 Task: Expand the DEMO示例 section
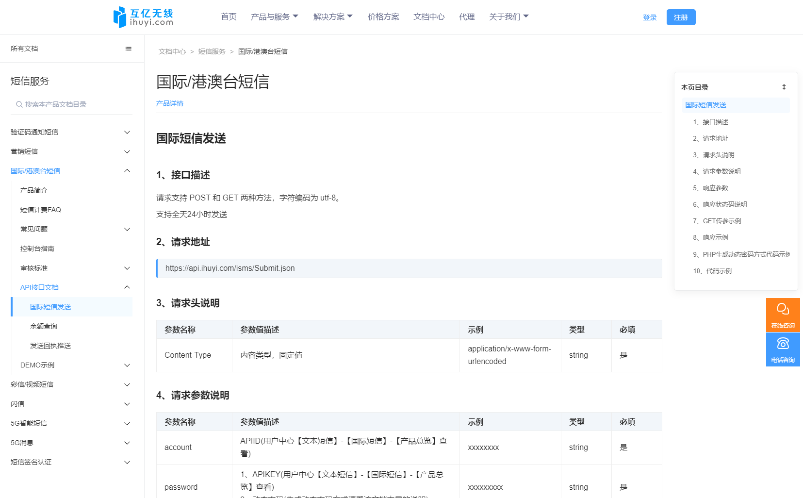(x=127, y=365)
